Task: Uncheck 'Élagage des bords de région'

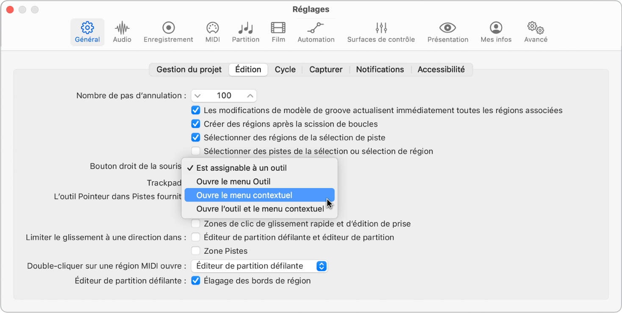Action: 195,280
